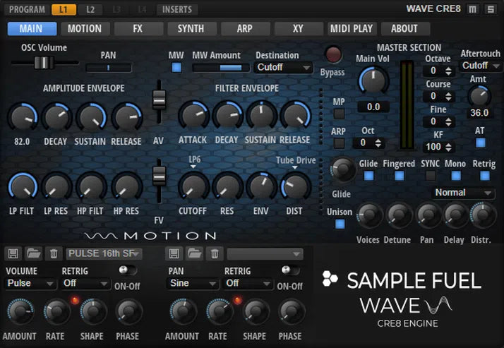Image resolution: width=504 pixels, height=348 pixels.
Task: Toggle the MW checkbox
Action: click(x=176, y=68)
